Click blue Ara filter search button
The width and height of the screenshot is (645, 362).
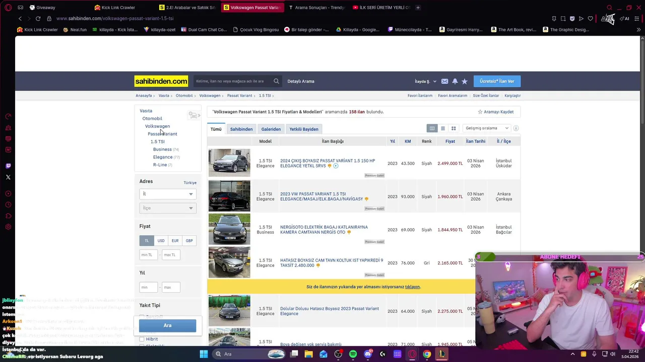[x=167, y=325]
